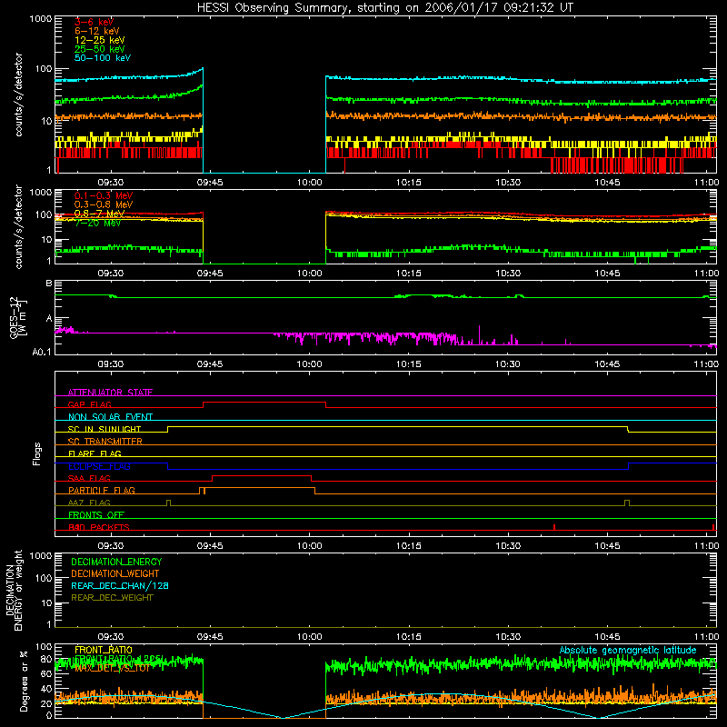This screenshot has width=727, height=727.
Task: Click the Absolute geomagnetic latitude label
Action: coord(628,650)
